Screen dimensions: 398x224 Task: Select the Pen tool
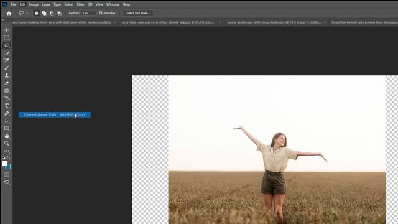coord(7,113)
